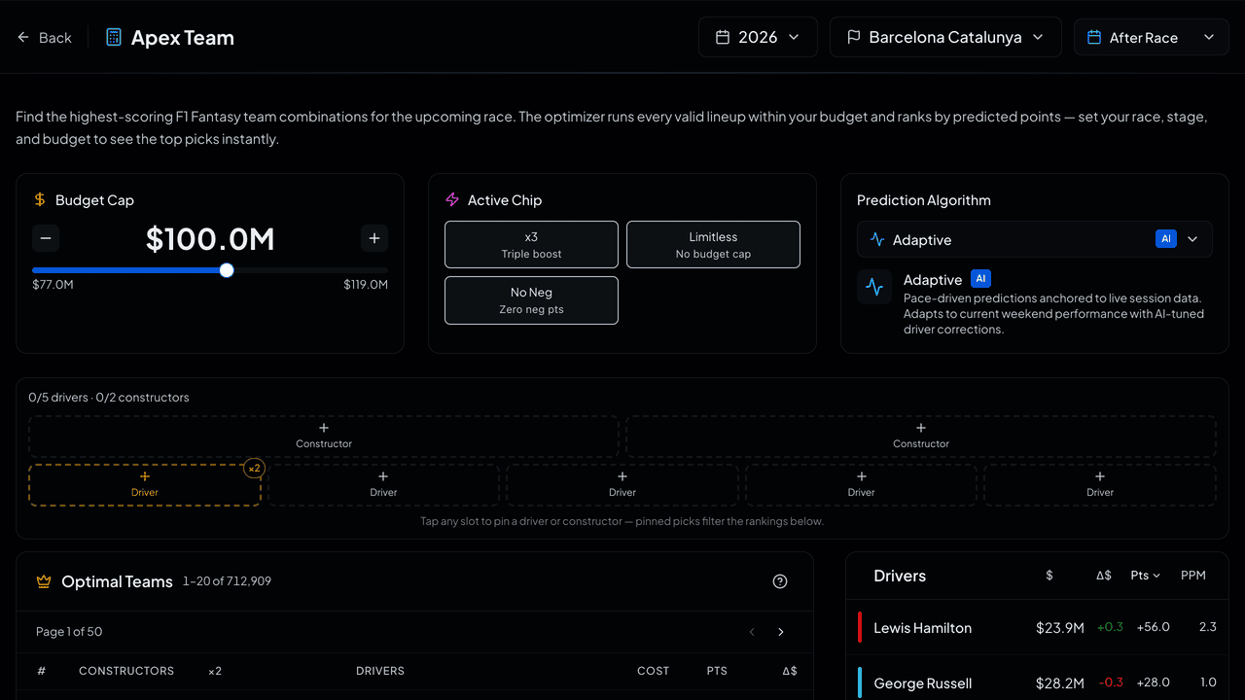Click the PTS column in teams table
The width and height of the screenshot is (1245, 700).
coord(717,671)
